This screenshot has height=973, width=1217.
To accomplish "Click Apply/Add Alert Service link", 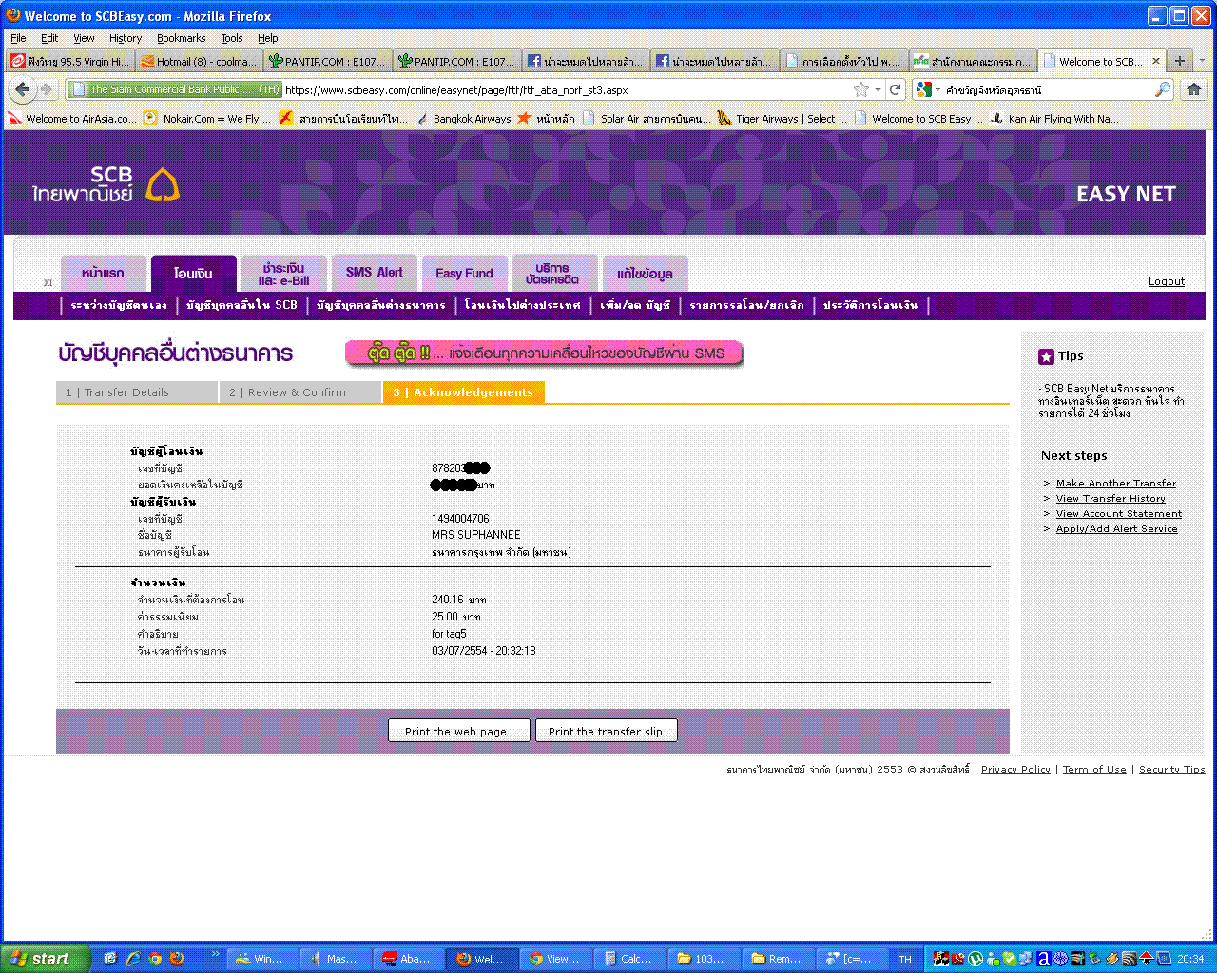I will (x=1116, y=528).
